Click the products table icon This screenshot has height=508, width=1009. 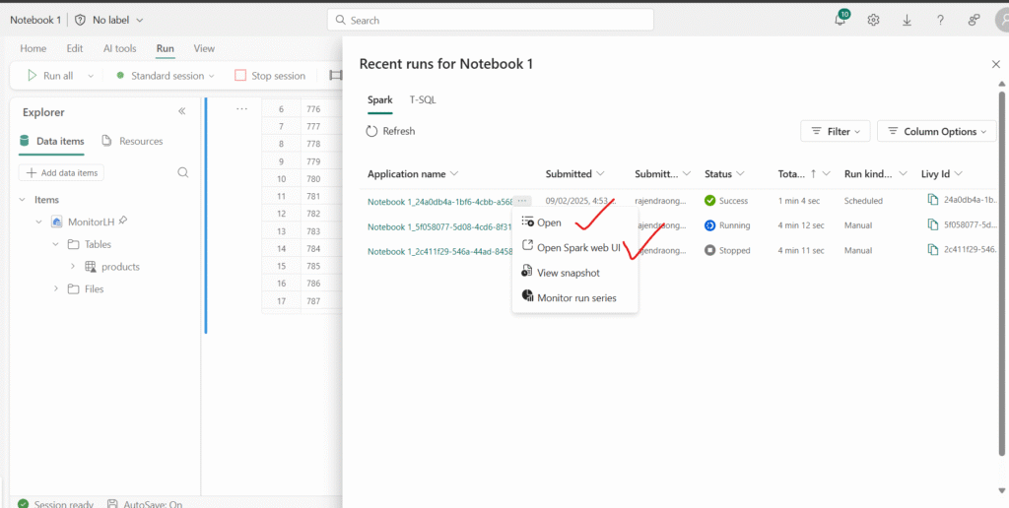90,266
